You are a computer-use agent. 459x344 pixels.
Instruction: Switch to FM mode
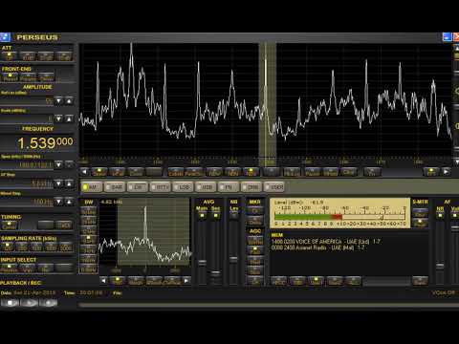pyautogui.click(x=229, y=187)
